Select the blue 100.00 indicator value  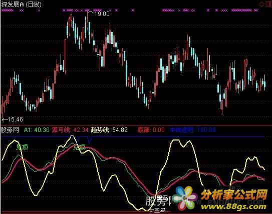[206, 129]
